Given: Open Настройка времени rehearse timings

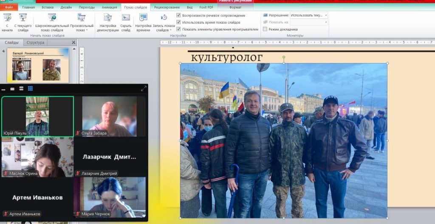Looking at the screenshot, I should pyautogui.click(x=143, y=22).
